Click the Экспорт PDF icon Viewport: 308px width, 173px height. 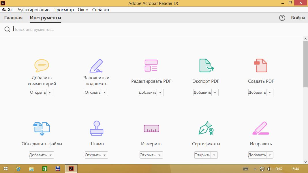(x=206, y=65)
